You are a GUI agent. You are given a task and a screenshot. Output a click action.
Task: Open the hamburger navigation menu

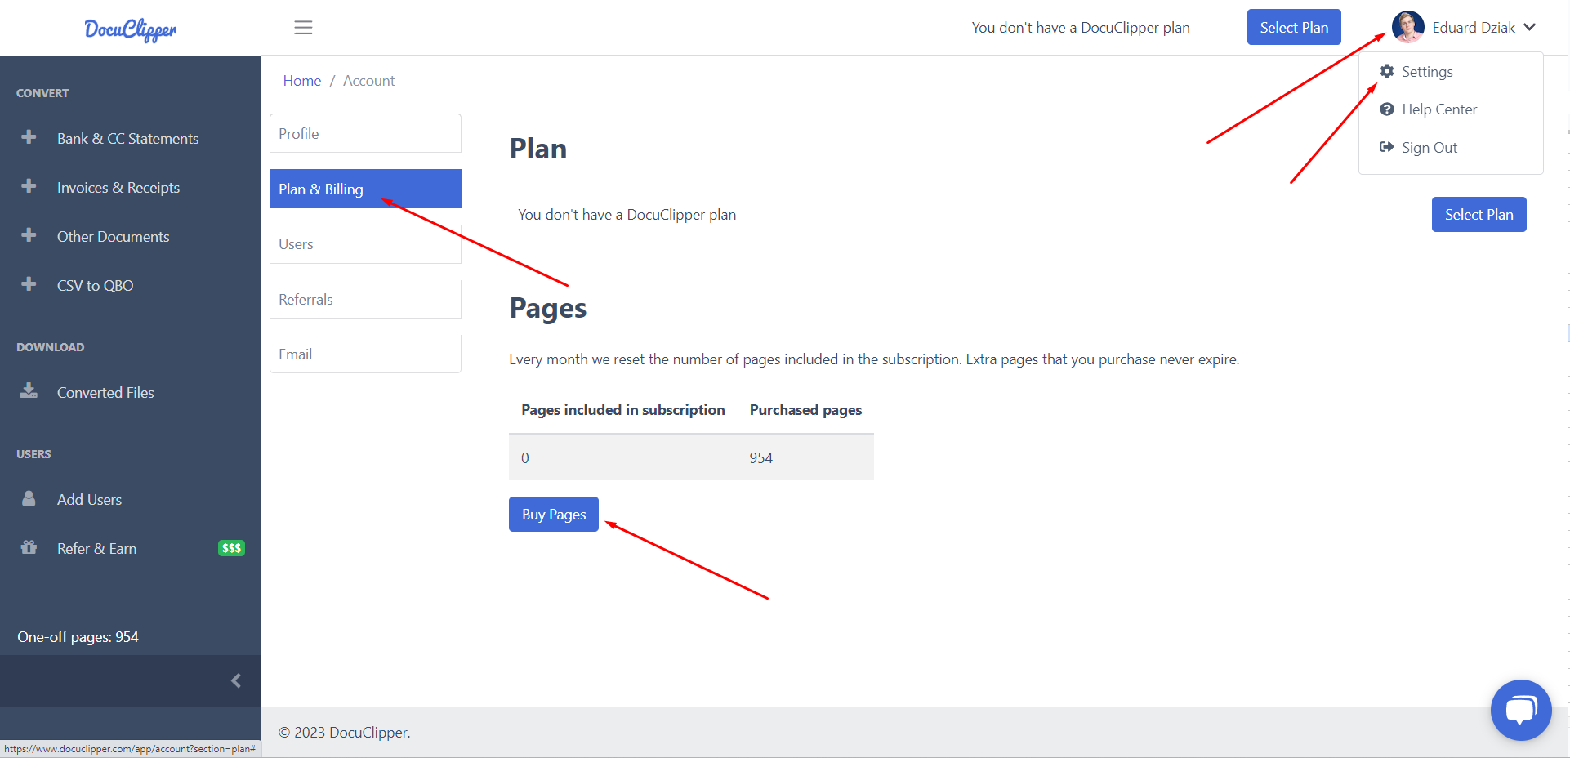(303, 27)
